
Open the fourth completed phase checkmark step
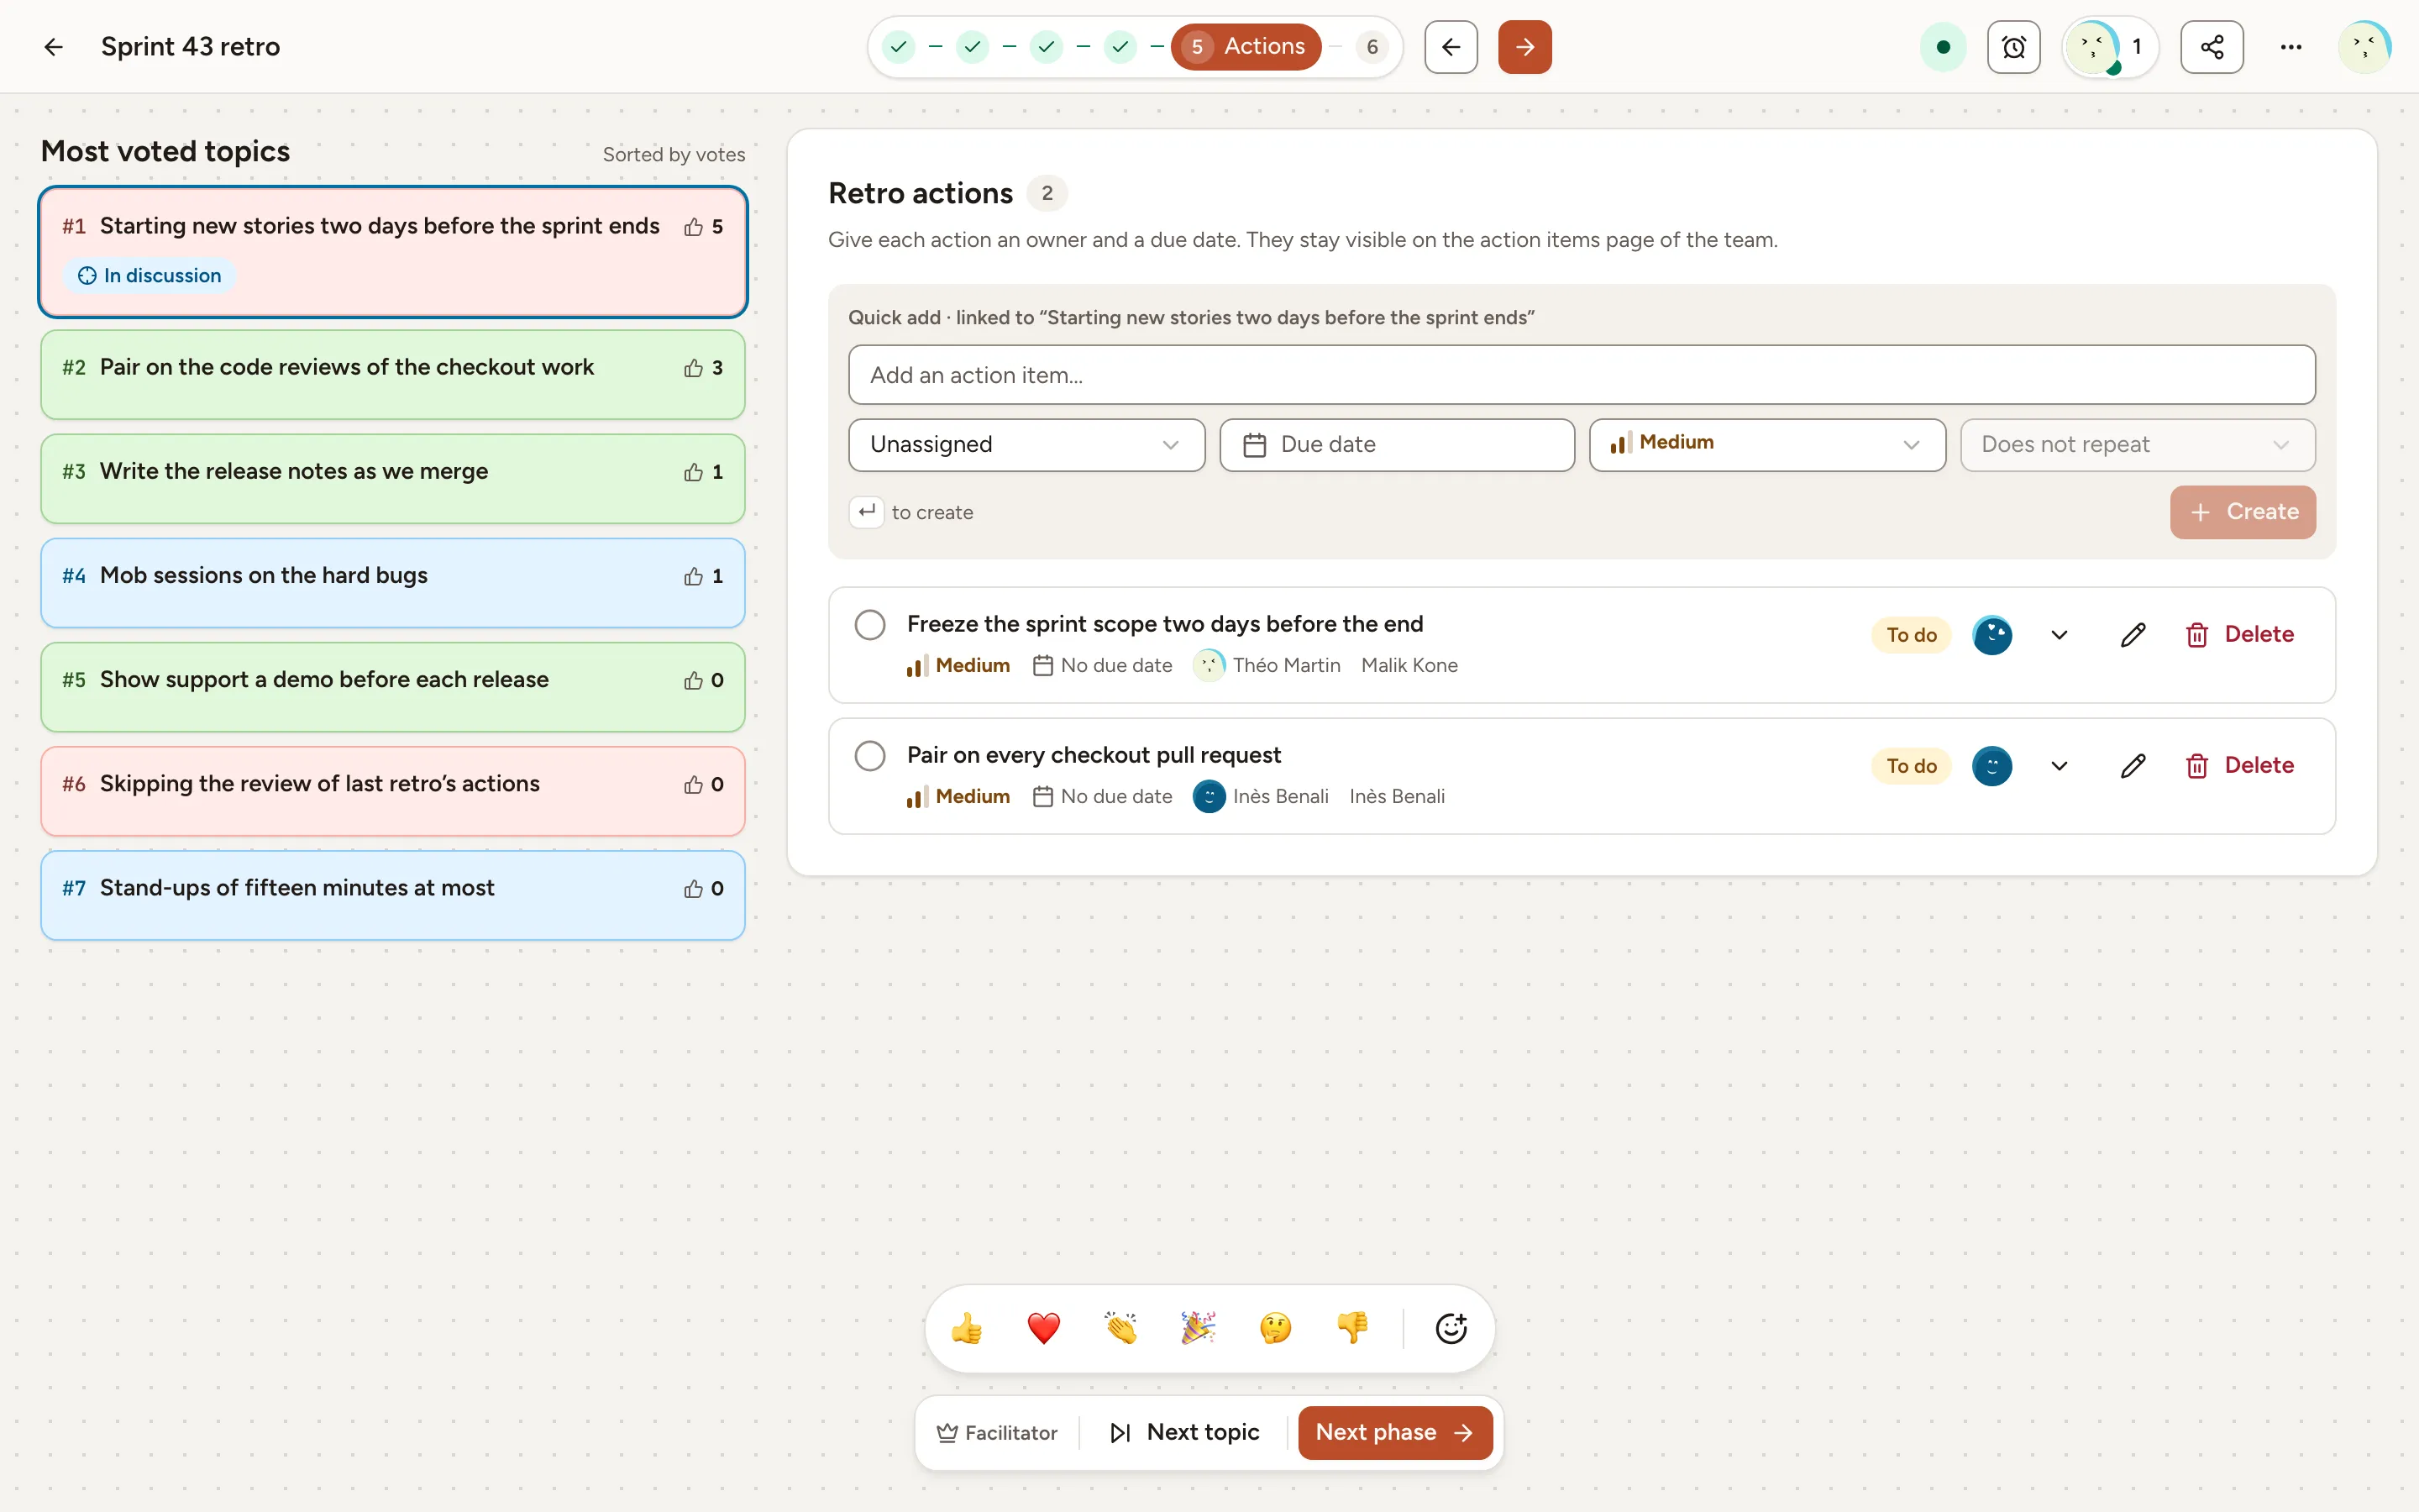[x=1120, y=47]
